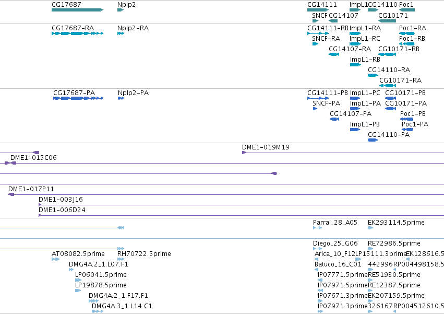The image size is (444, 314).
Task: Open EST label "Diego_25_G06"
Action: point(335,243)
